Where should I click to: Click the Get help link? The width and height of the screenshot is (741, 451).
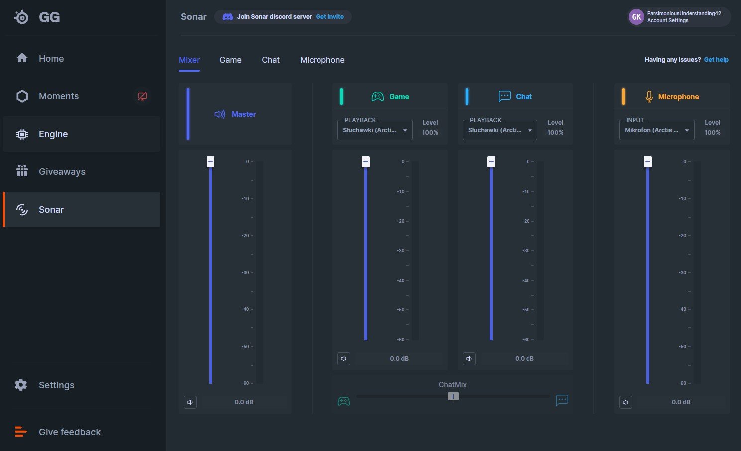point(716,60)
